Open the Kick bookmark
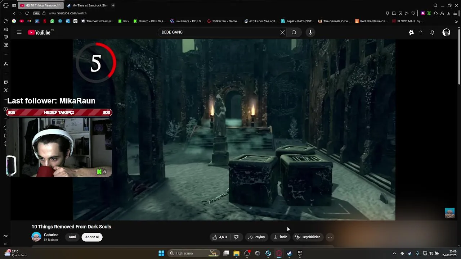 point(124,21)
